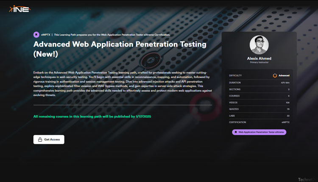Viewport: 318px width, 182px height.
Task: Click the duration hours value
Action: click(x=285, y=83)
